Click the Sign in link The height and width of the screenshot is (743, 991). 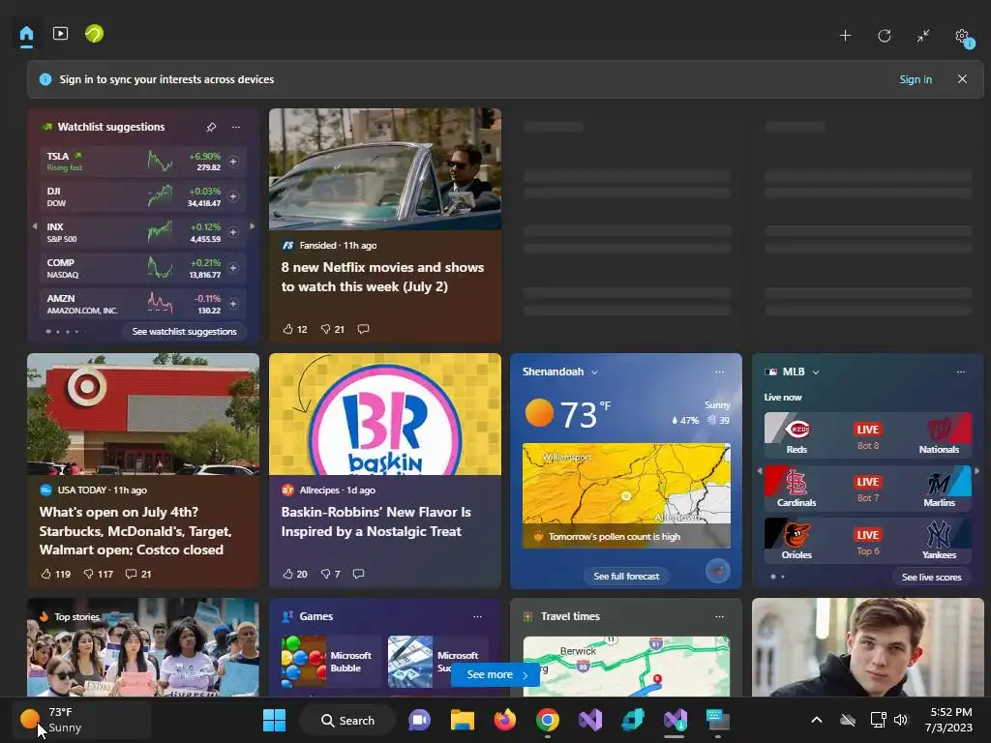pos(916,79)
